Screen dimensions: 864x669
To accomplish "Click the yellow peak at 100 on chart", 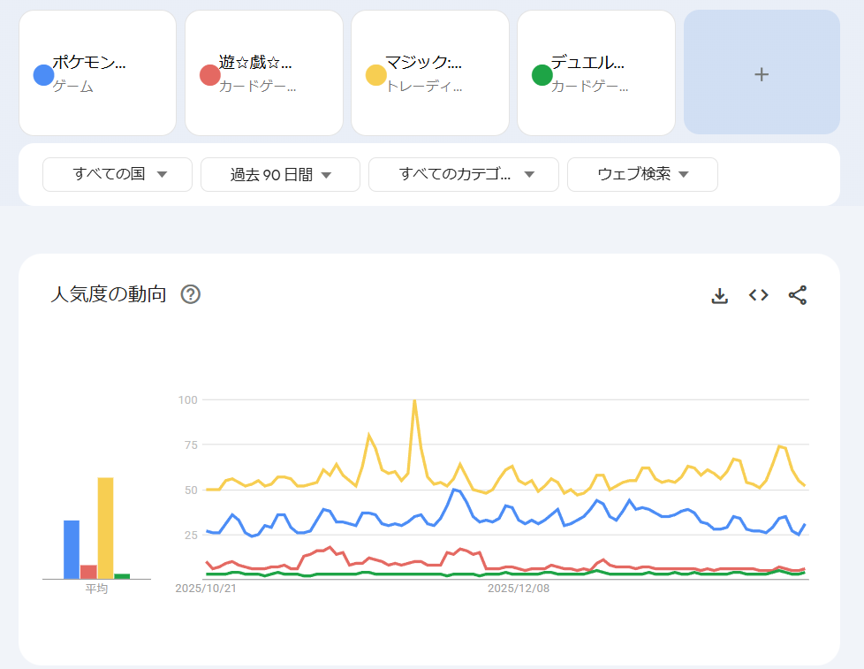I will [414, 400].
